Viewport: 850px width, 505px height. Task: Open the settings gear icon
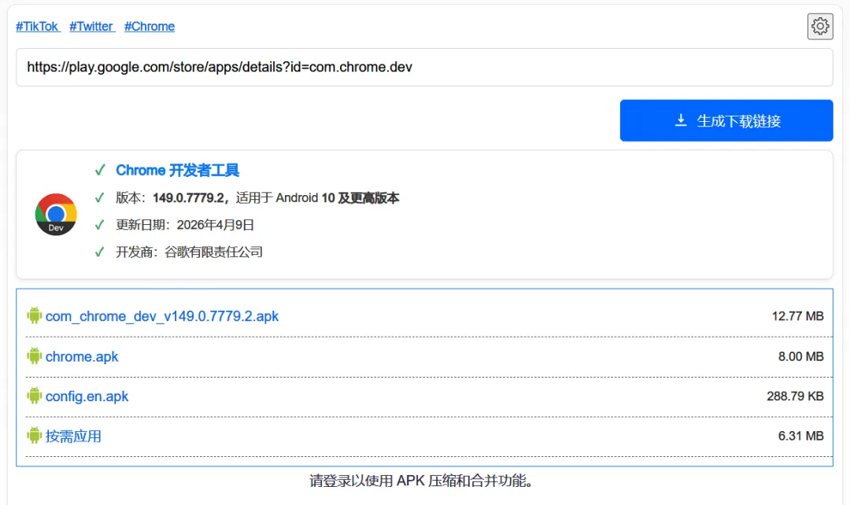(x=819, y=26)
